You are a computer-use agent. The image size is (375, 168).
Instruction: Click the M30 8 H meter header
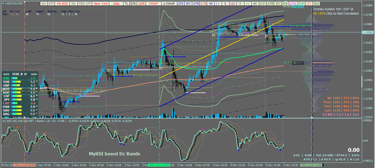(20, 74)
